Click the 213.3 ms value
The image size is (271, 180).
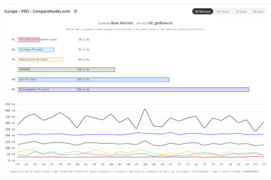tap(83, 80)
